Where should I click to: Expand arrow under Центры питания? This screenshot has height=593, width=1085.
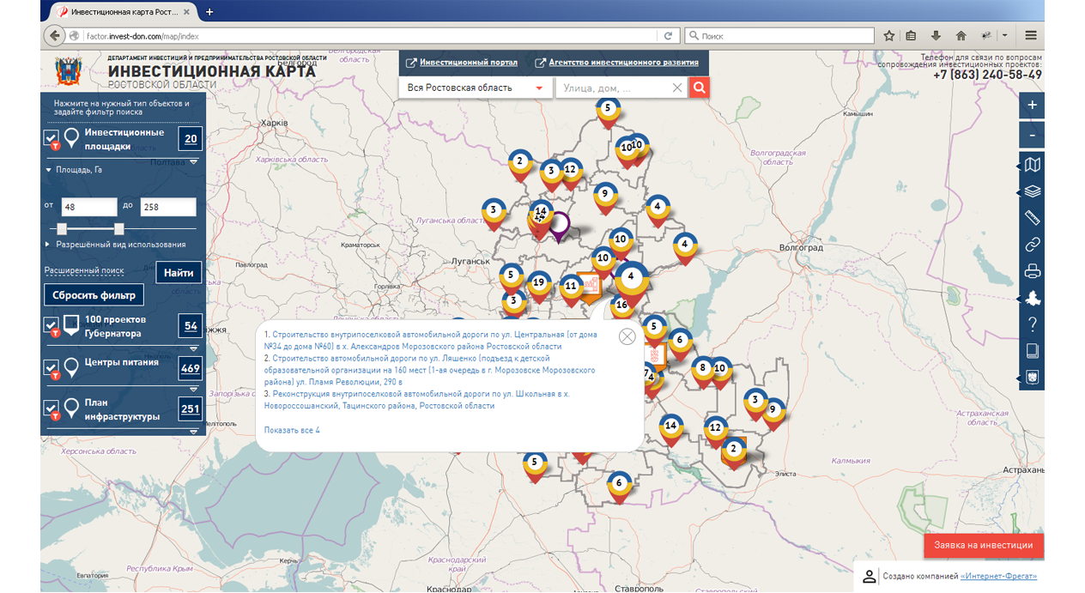pyautogui.click(x=193, y=390)
